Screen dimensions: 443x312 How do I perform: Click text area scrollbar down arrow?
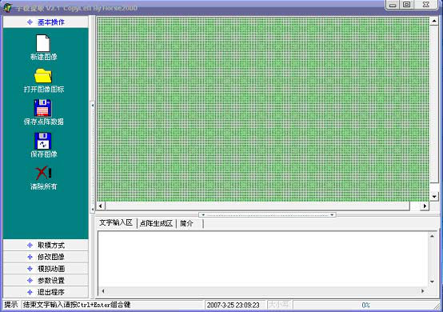coord(432,282)
